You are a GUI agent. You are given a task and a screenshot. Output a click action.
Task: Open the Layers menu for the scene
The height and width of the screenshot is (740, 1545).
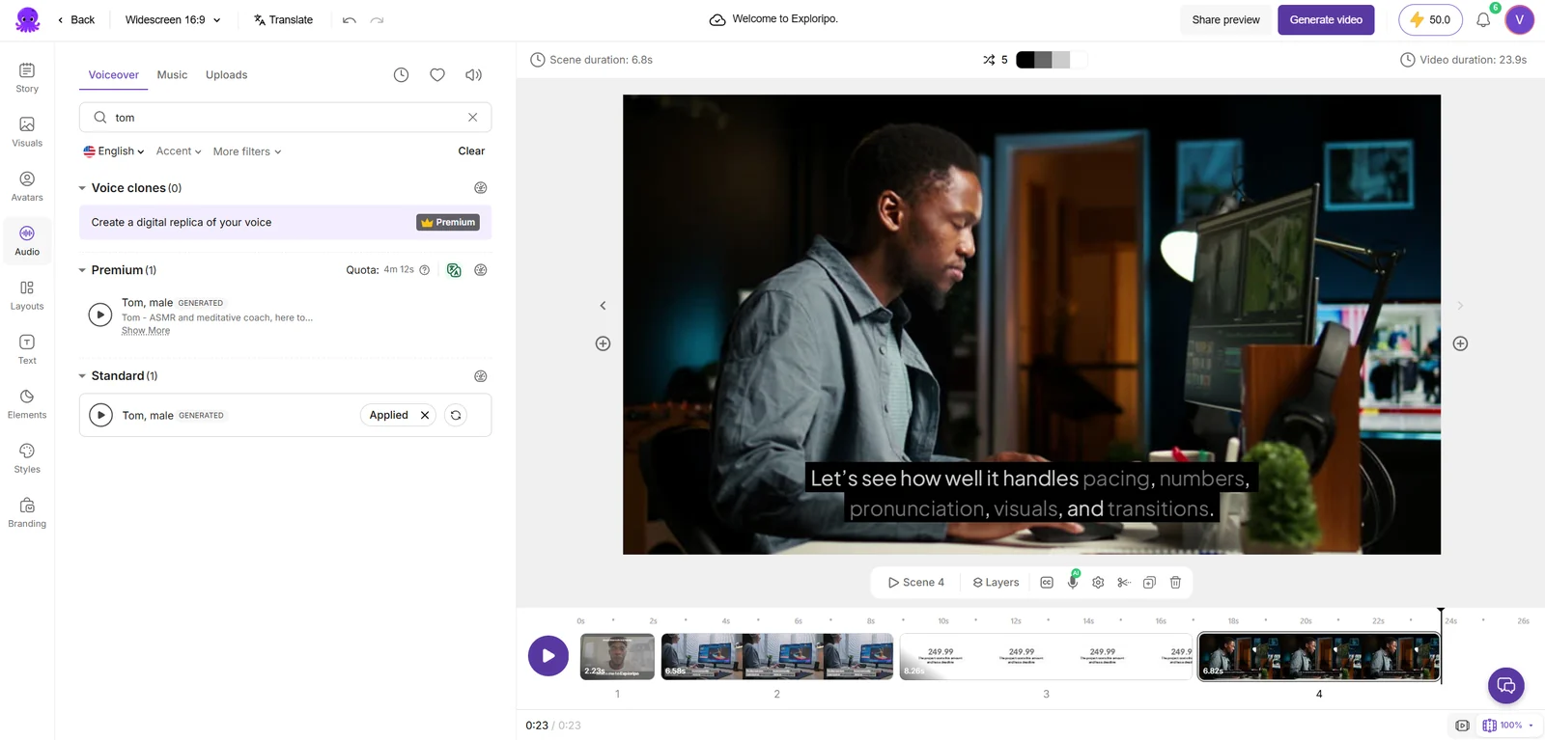tap(996, 583)
